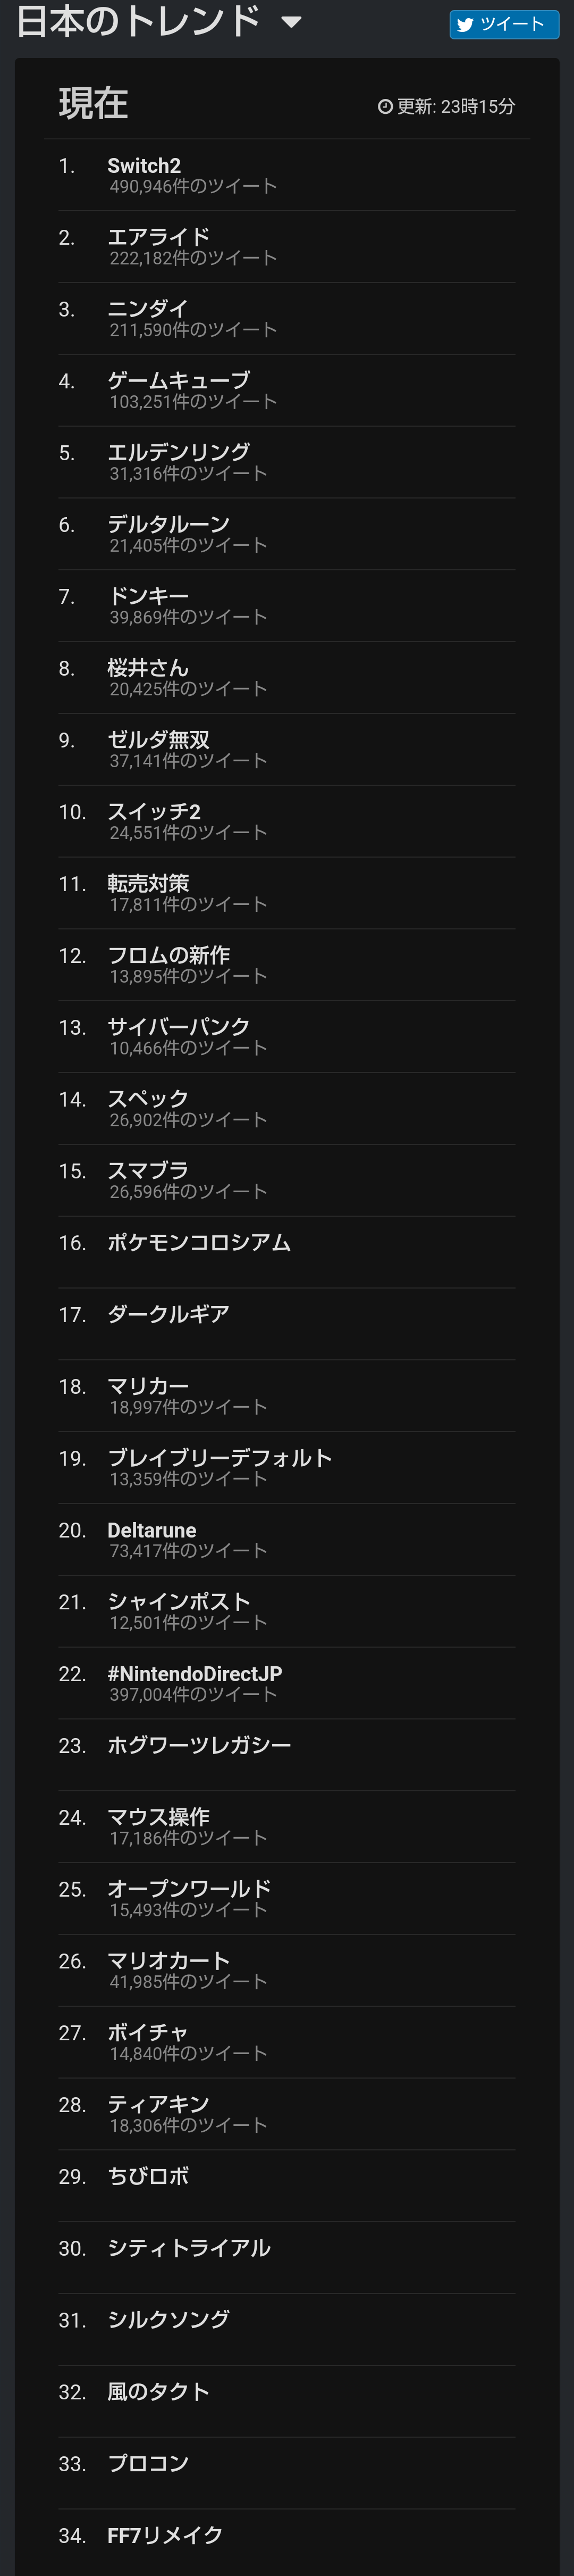
Task: Open the シルクソング trend
Action: point(168,2320)
